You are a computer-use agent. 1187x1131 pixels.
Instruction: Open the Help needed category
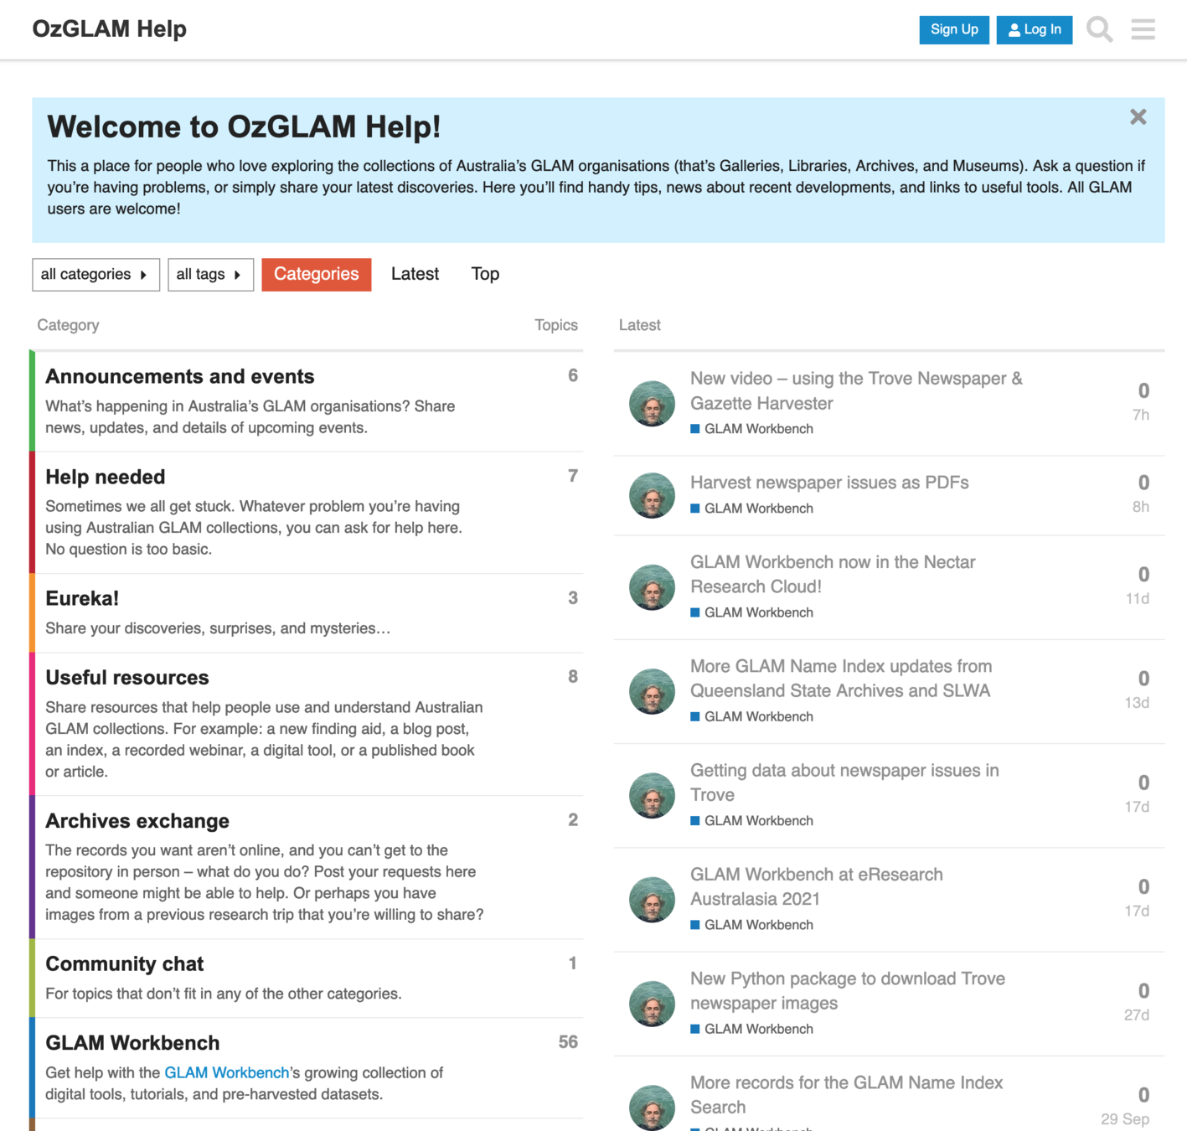(106, 477)
